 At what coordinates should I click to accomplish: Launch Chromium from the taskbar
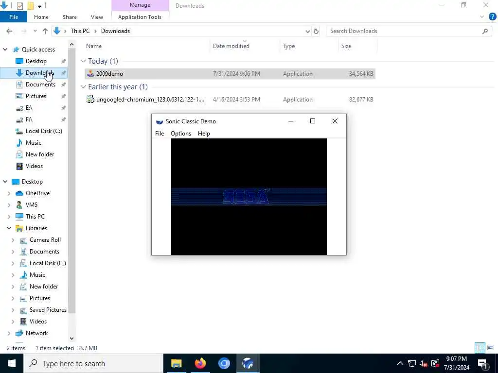(224, 363)
